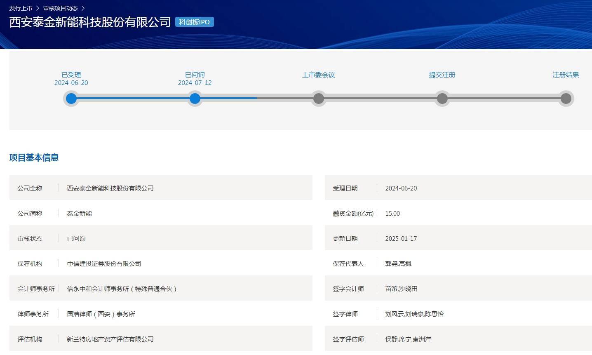Click the law firm 国浩律师（西安）事务所 value
The image size is (592, 355).
pos(101,314)
